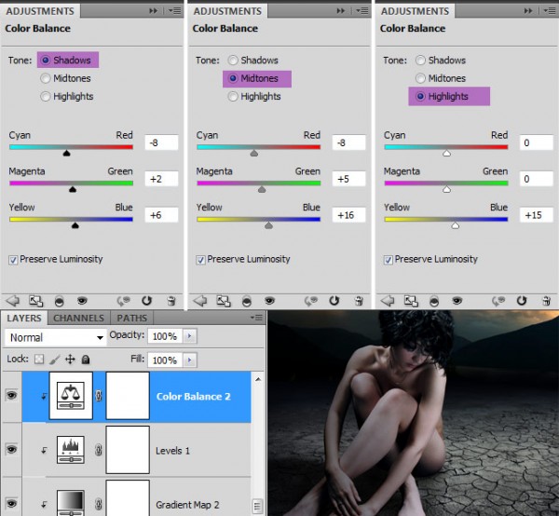Switch to the Paths tab
The width and height of the screenshot is (559, 516).
click(132, 318)
